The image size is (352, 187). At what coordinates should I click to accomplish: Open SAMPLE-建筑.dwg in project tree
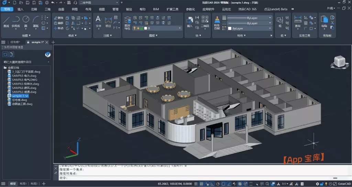pyautogui.click(x=24, y=88)
